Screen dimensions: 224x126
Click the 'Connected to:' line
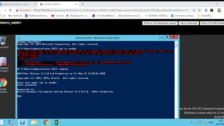pos(26,90)
